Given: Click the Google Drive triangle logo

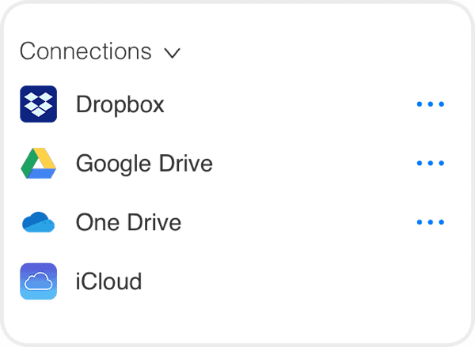Looking at the screenshot, I should [39, 163].
